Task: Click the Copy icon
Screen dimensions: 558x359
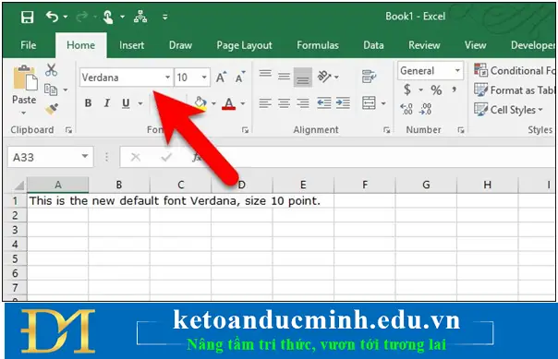Action: pyautogui.click(x=51, y=90)
